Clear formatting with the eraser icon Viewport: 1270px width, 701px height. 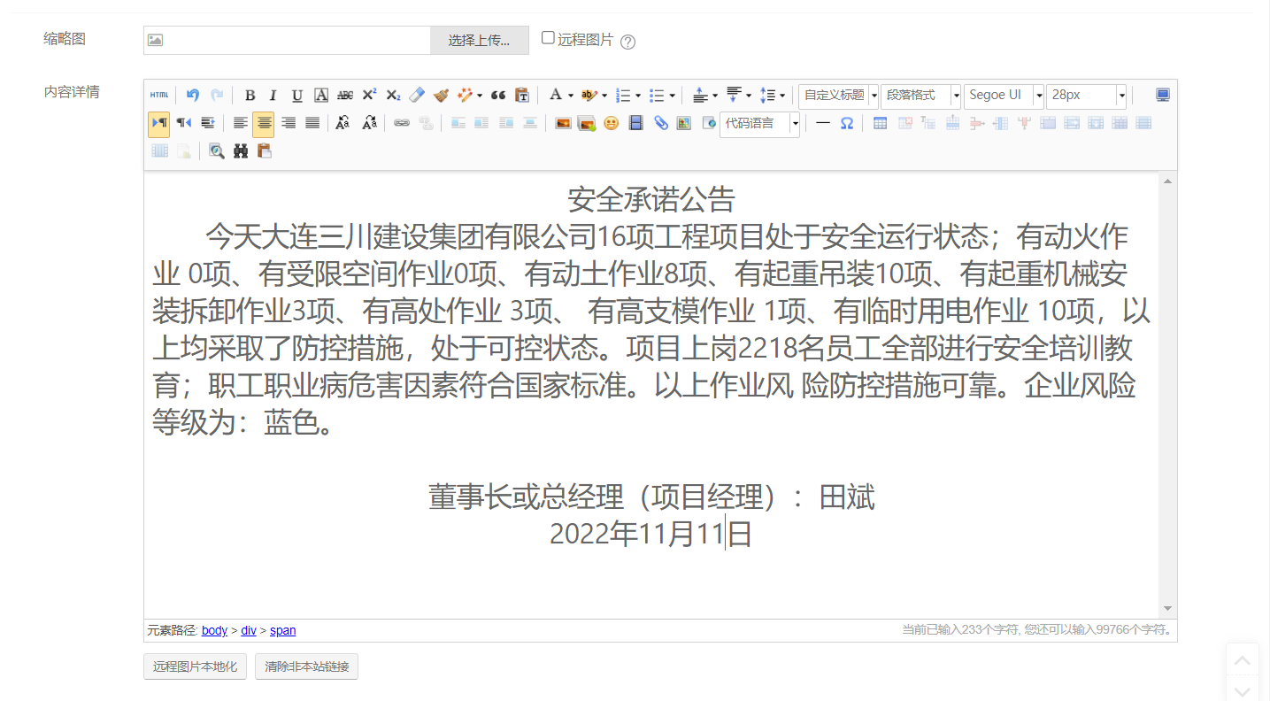418,96
